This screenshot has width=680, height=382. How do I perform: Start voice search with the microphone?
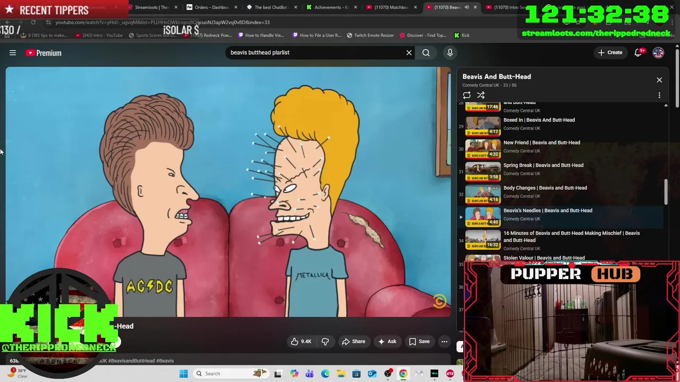pos(450,53)
